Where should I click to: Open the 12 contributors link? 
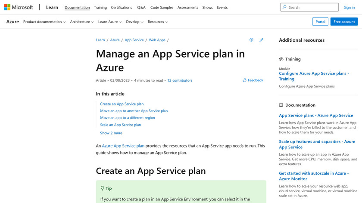pos(180,80)
